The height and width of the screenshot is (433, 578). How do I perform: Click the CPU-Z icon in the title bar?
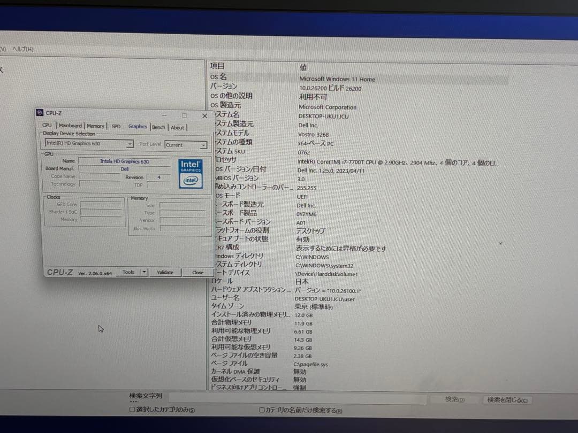pyautogui.click(x=40, y=113)
